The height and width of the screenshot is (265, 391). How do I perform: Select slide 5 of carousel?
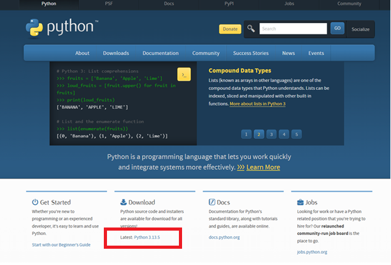point(297,134)
